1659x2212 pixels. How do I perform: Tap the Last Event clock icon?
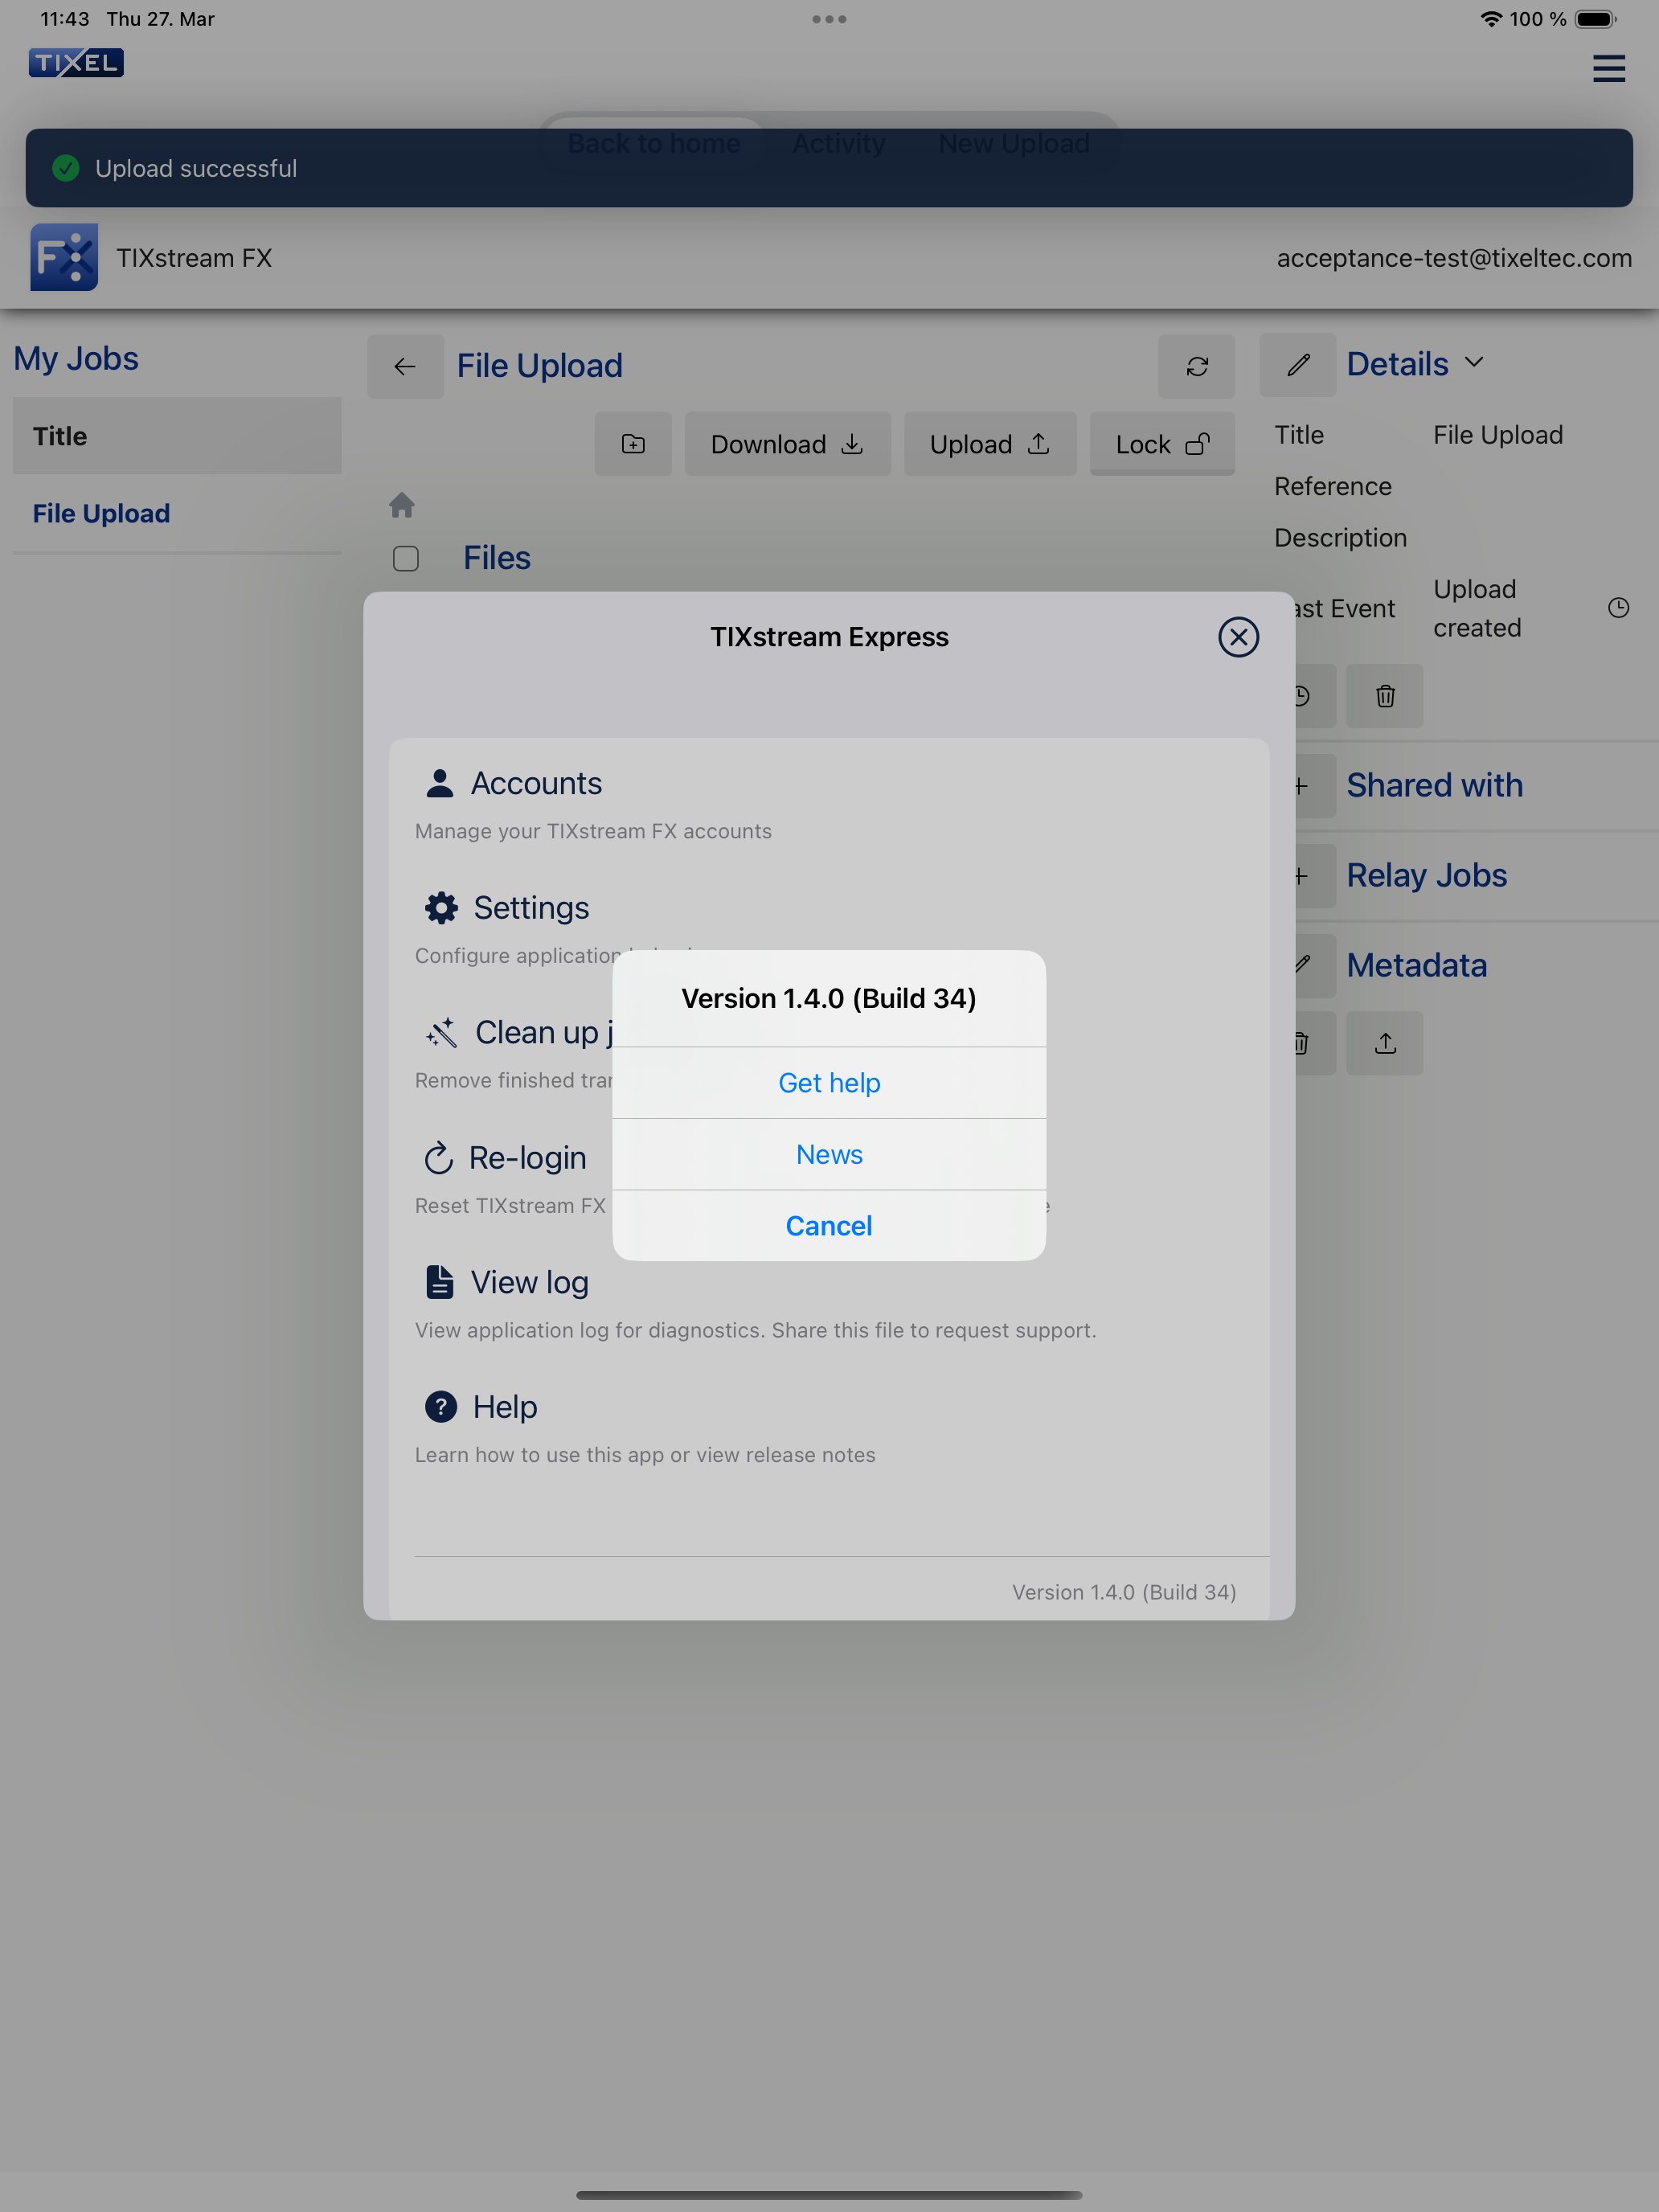[x=1618, y=608]
